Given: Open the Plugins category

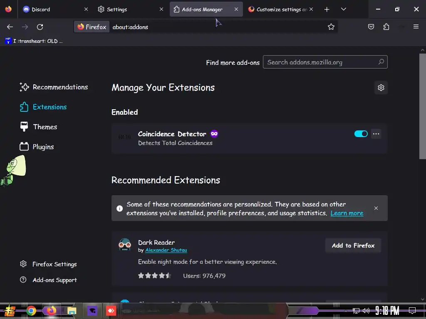Looking at the screenshot, I should 37,147.
